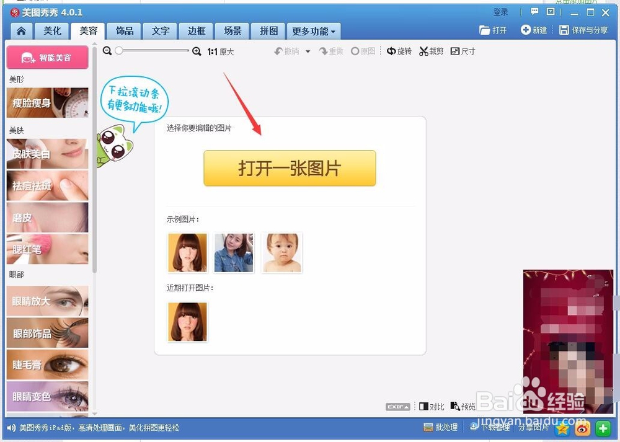
Task: Enable 预览 preview mode
Action: 464,407
